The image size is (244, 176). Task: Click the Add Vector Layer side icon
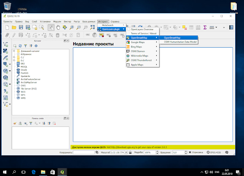6,44
